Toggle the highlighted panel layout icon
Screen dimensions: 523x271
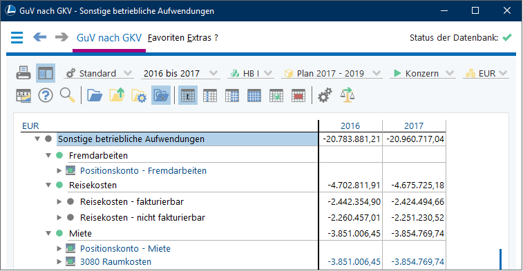click(46, 73)
